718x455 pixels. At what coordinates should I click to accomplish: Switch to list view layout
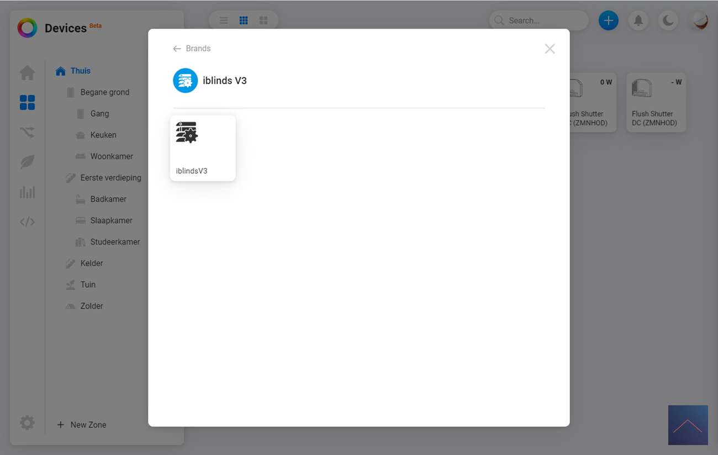coord(224,20)
